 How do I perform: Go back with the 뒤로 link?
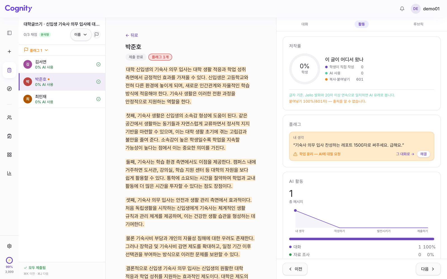(132, 35)
